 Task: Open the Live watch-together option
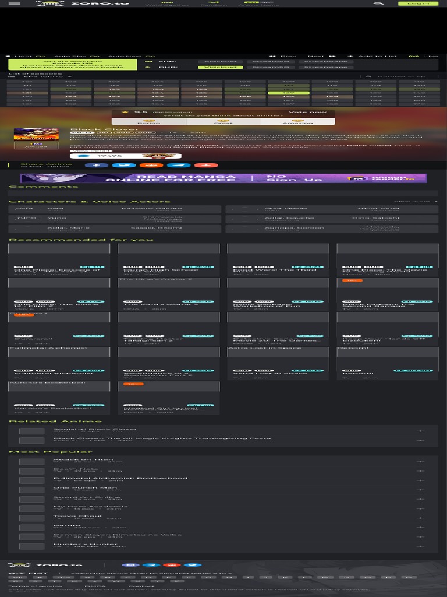[x=424, y=56]
